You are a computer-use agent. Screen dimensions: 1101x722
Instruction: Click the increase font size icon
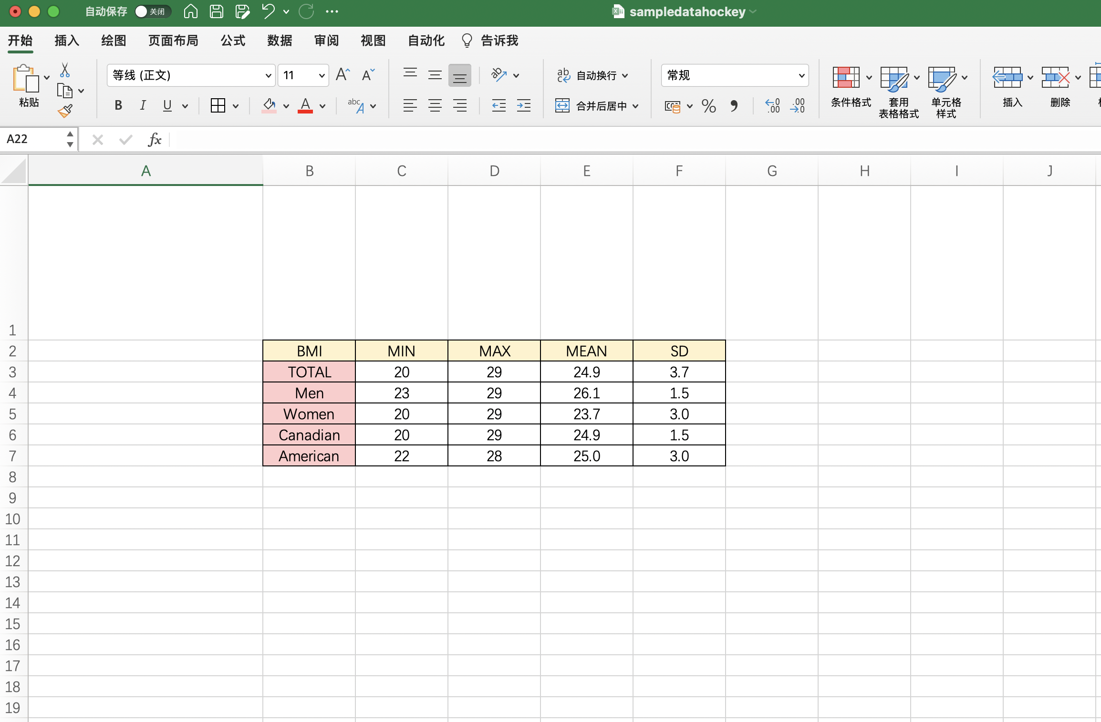click(343, 75)
